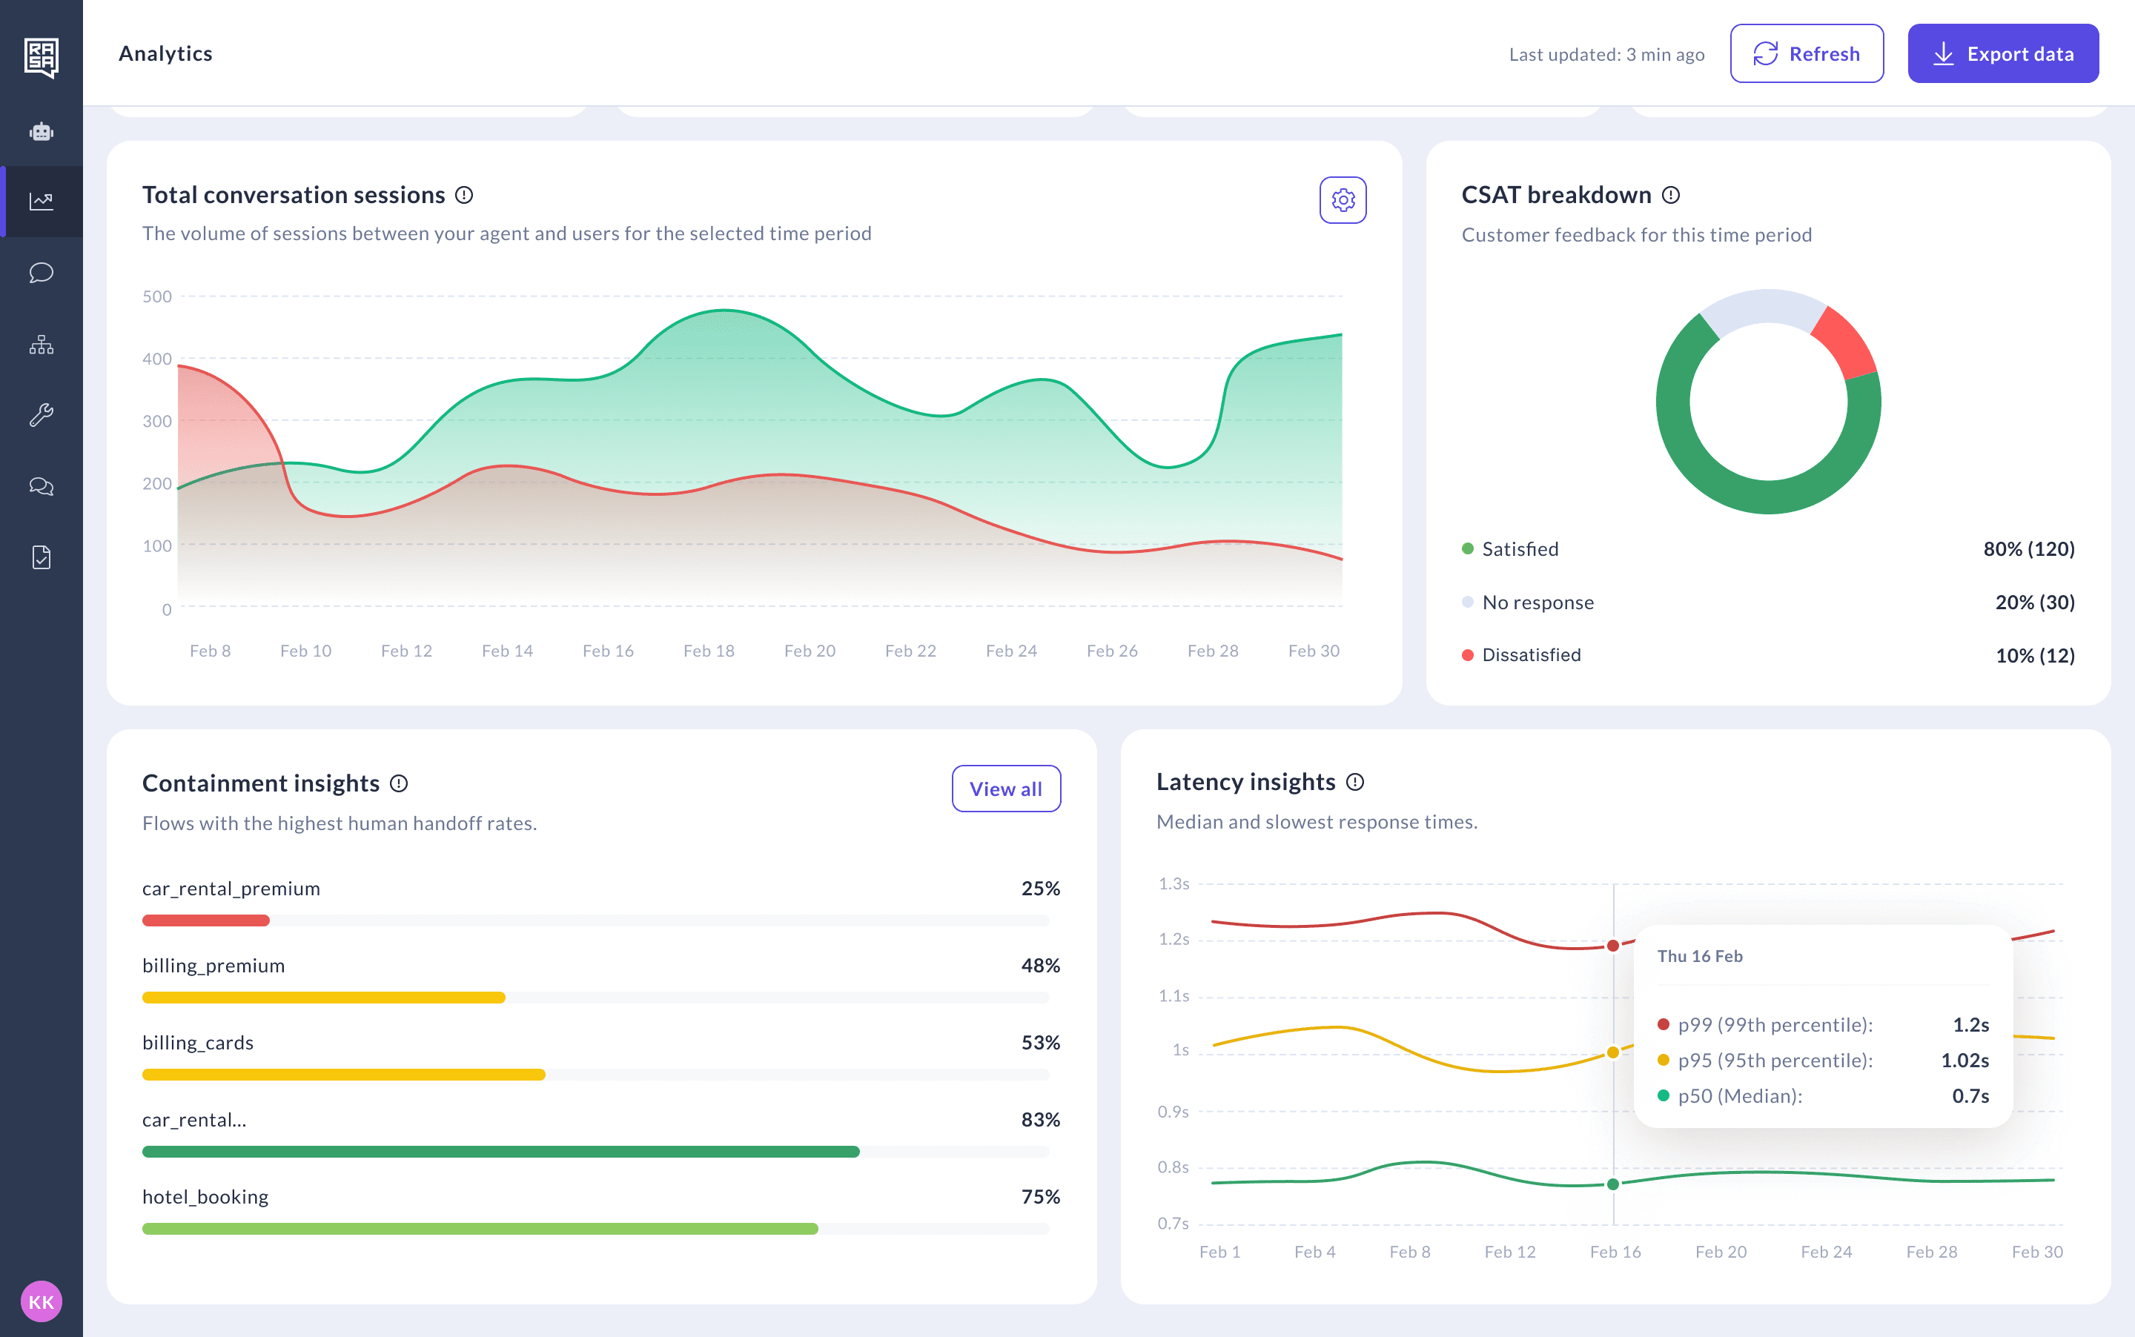Open the document checkmark icon in the sidebar
The image size is (2135, 1337).
click(x=42, y=557)
